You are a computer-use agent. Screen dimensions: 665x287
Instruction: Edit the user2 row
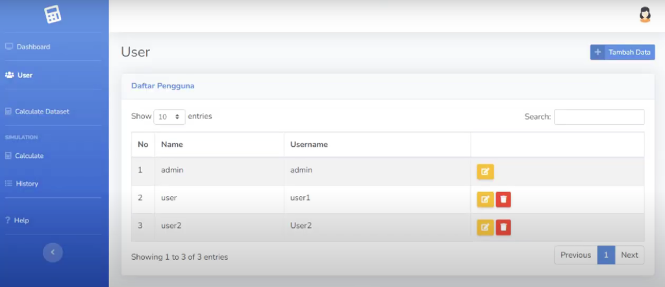coord(485,227)
